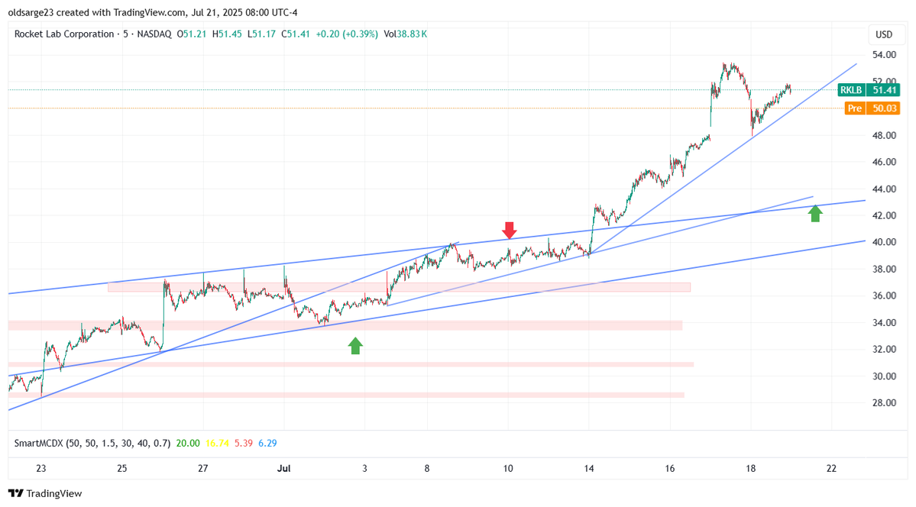Click the red 5.39 SmartMCDX value

[244, 444]
